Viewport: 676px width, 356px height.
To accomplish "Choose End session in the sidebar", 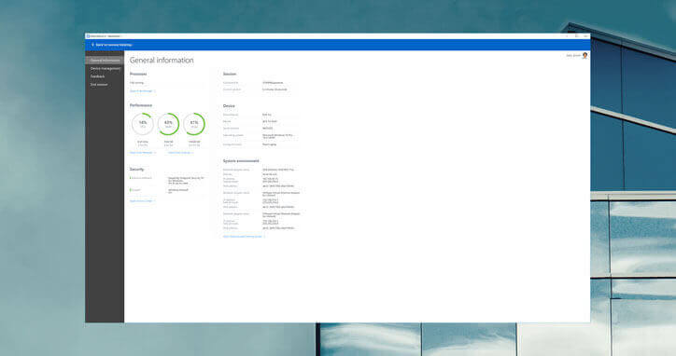I will (99, 85).
